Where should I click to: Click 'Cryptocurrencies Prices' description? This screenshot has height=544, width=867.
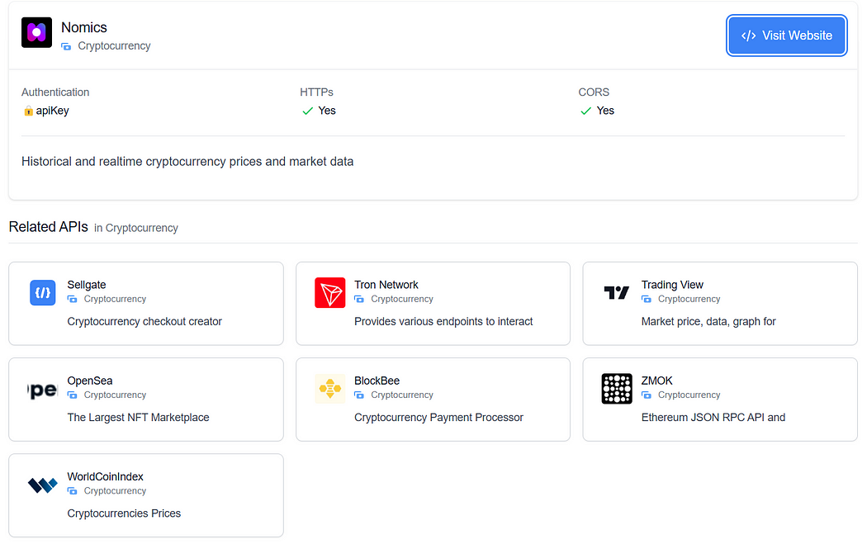(x=124, y=513)
